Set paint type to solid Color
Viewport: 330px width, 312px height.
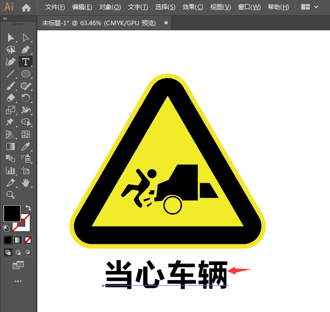(8, 240)
